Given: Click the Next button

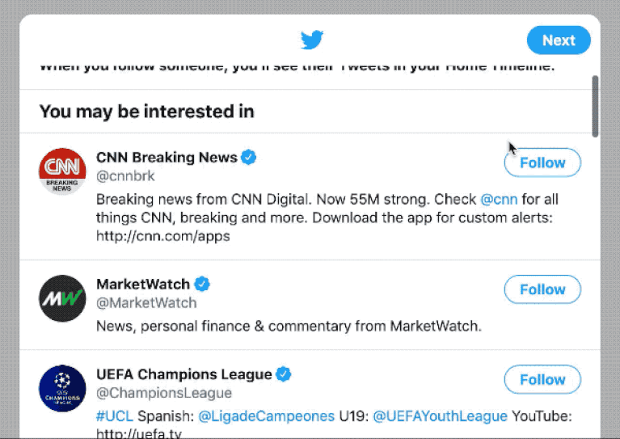Looking at the screenshot, I should [x=558, y=40].
